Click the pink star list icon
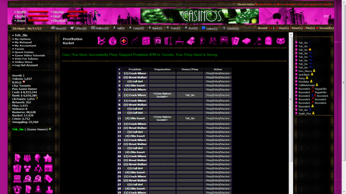This screenshot has height=194, width=346. pyautogui.click(x=48, y=158)
